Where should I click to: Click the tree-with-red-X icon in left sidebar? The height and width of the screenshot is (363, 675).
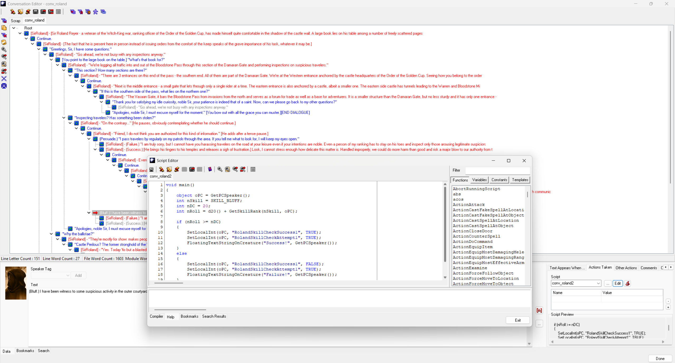[x=4, y=35]
